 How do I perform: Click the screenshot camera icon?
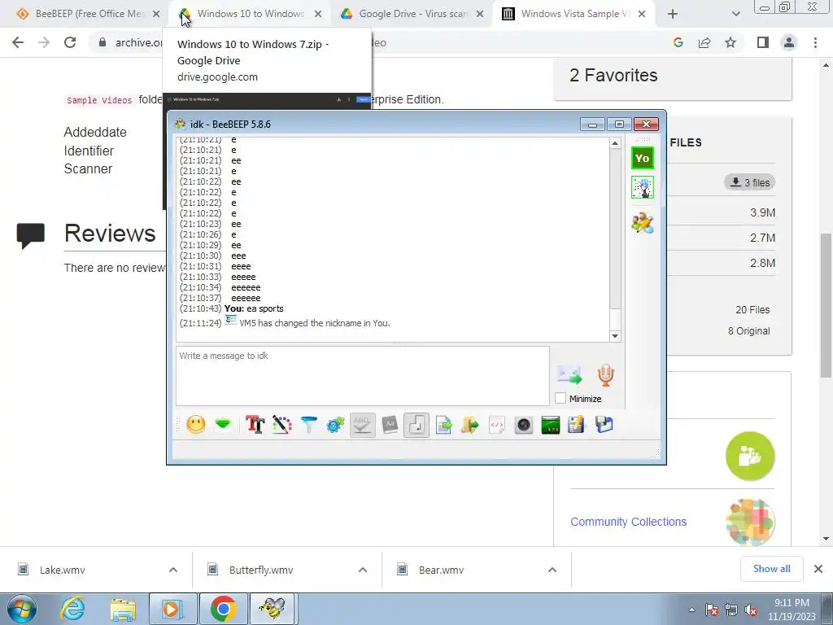pos(523,425)
